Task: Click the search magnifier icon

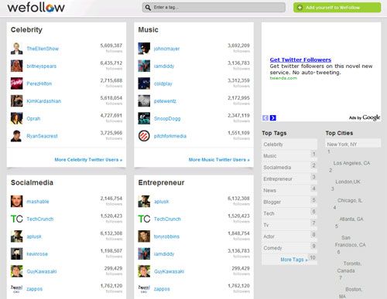Action: pyautogui.click(x=148, y=8)
